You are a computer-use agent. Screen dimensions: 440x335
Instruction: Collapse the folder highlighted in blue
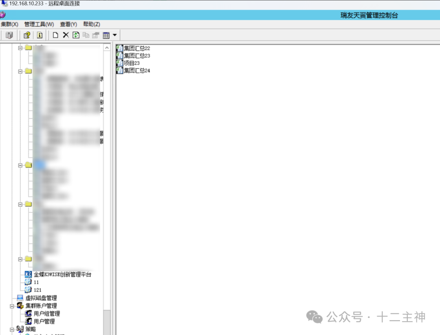click(20, 165)
